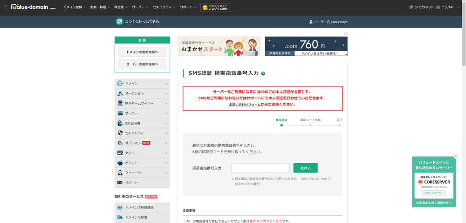
Task: Click the お申込みはこちら button
Action: [x=434, y=193]
